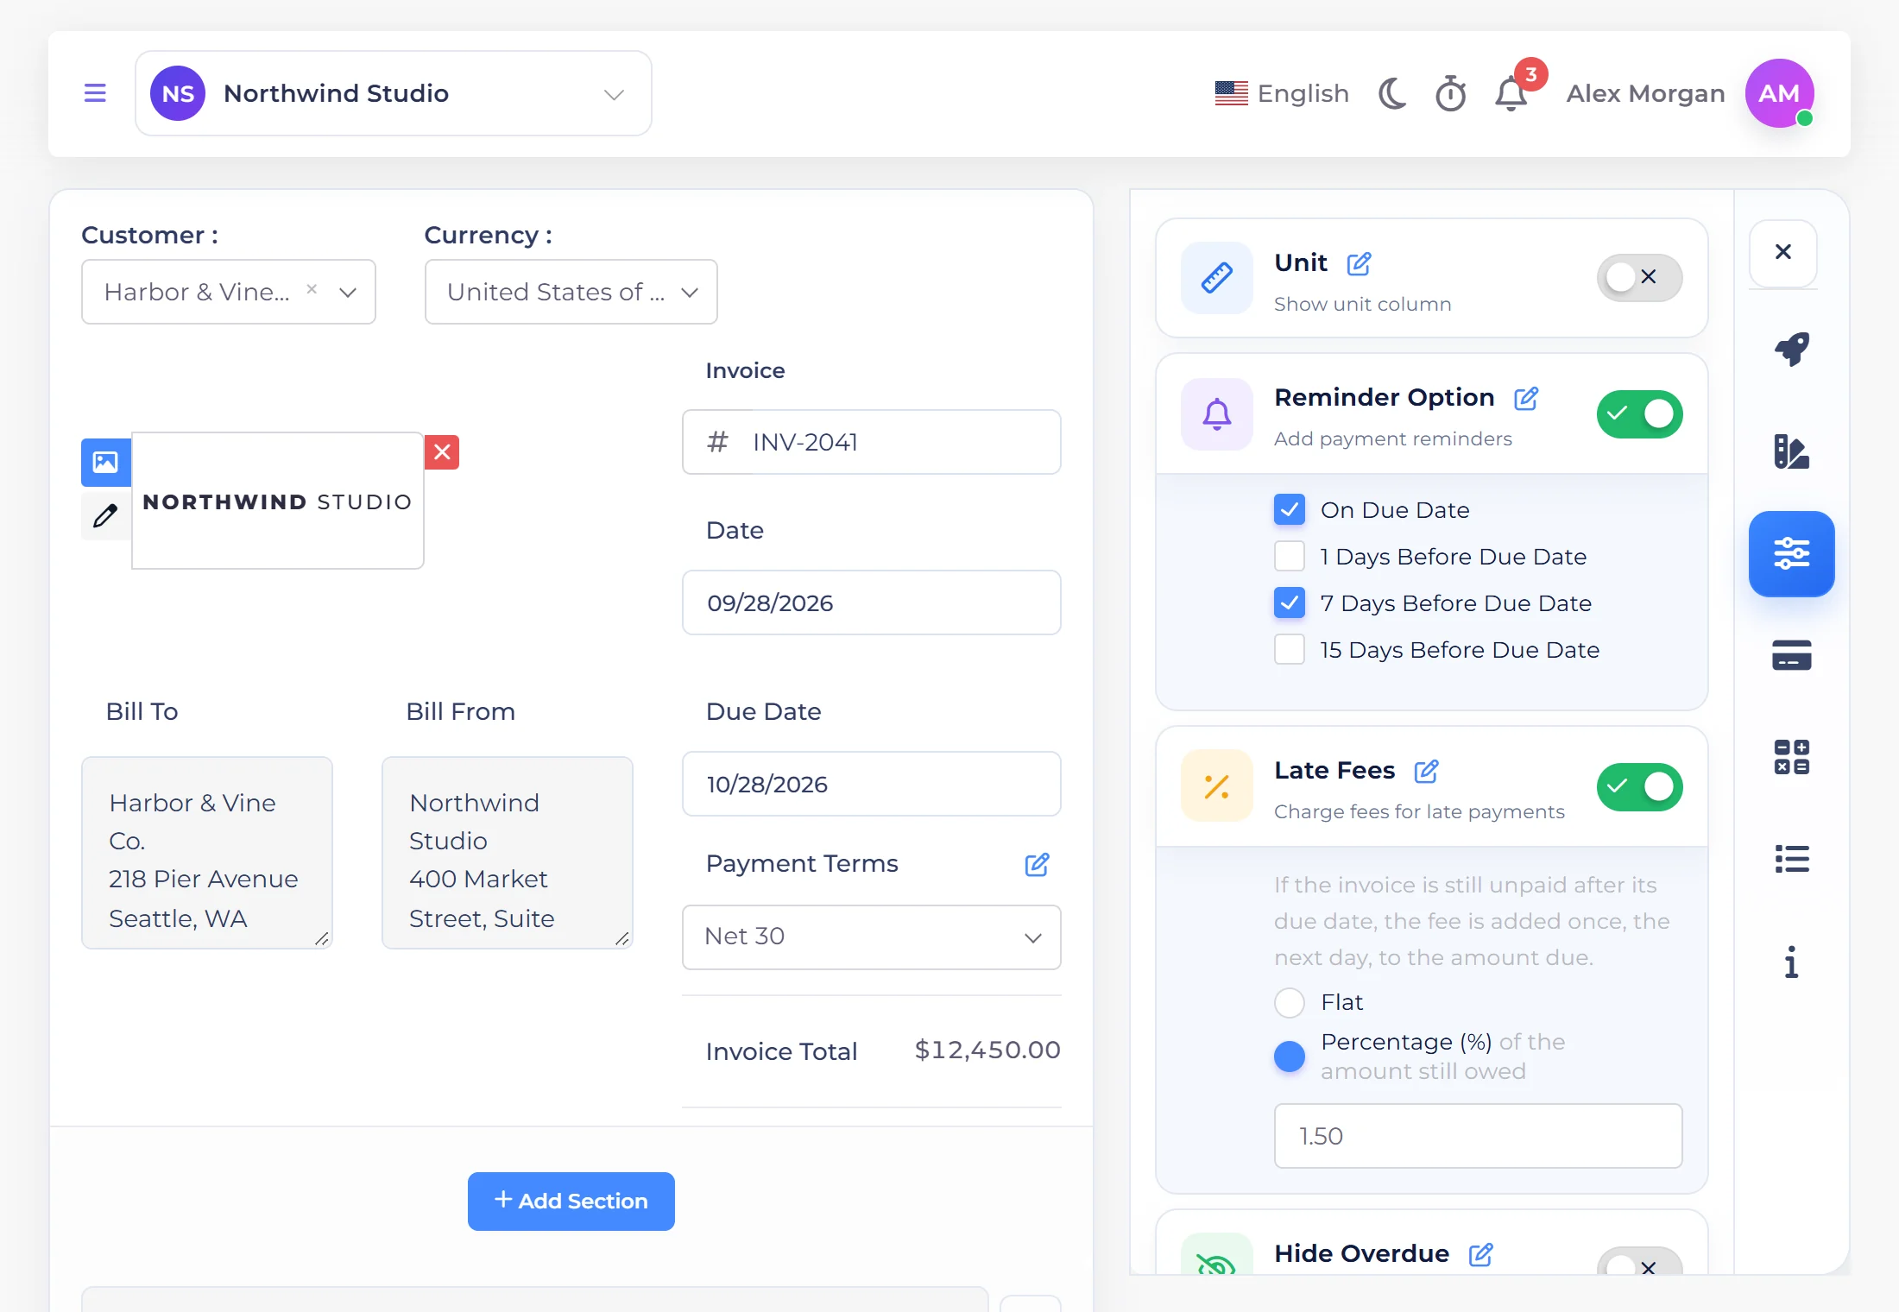Open the grid widgets sidebar icon
The width and height of the screenshot is (1899, 1312).
click(1792, 757)
